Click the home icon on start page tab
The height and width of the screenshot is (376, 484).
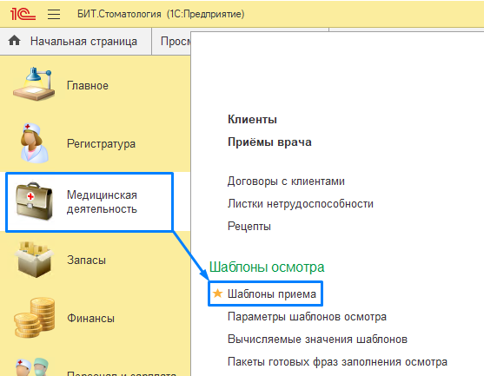click(14, 41)
